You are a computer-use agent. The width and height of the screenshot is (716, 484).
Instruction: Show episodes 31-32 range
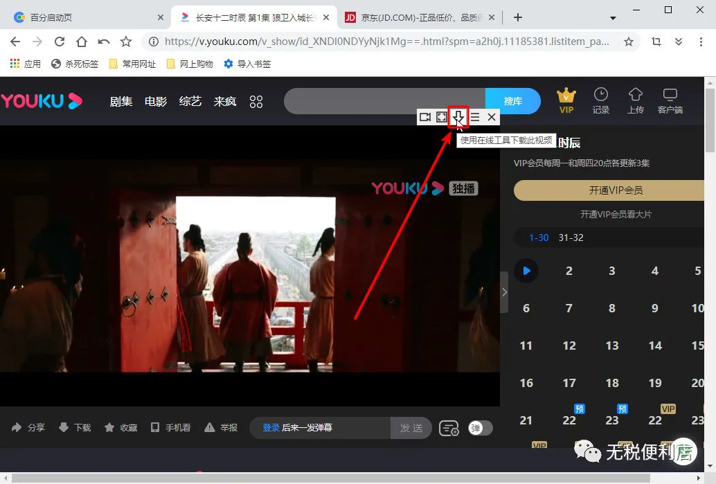pos(571,237)
